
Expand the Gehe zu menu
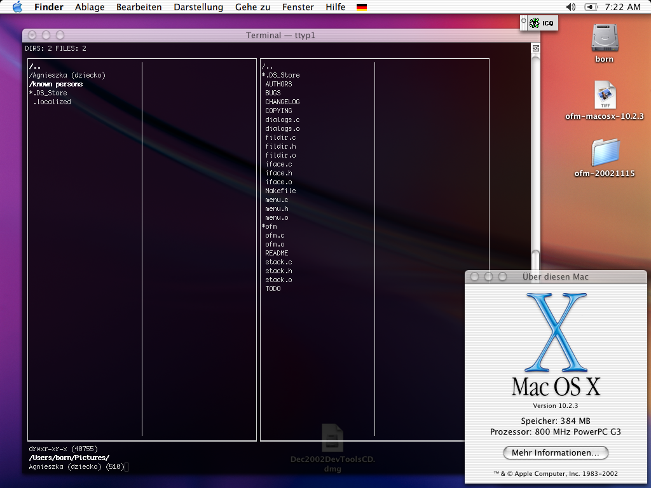tap(252, 7)
